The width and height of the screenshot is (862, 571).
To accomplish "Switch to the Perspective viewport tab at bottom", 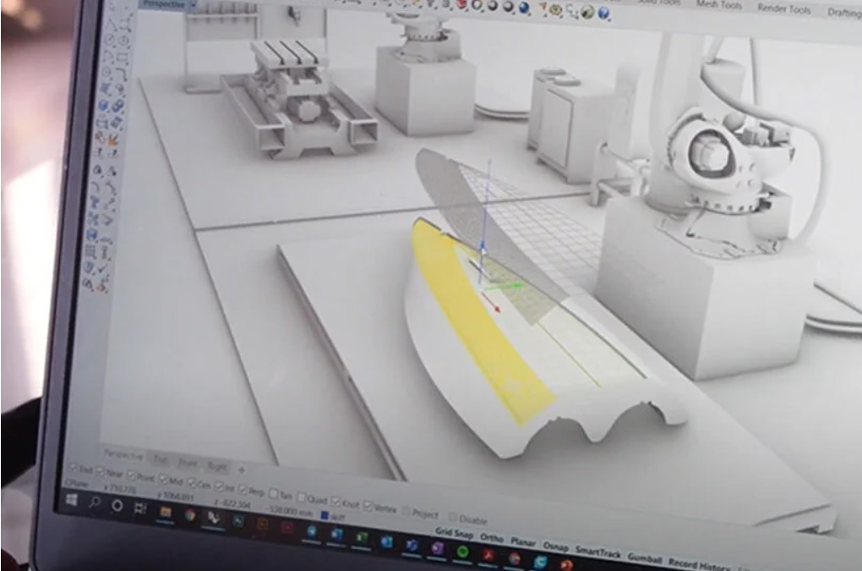I will coord(123,455).
